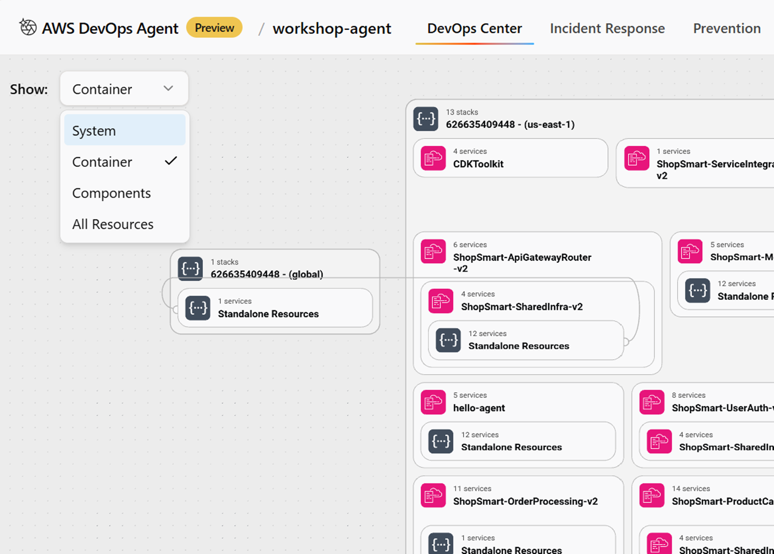Select the CDKToolkit card title

478,164
